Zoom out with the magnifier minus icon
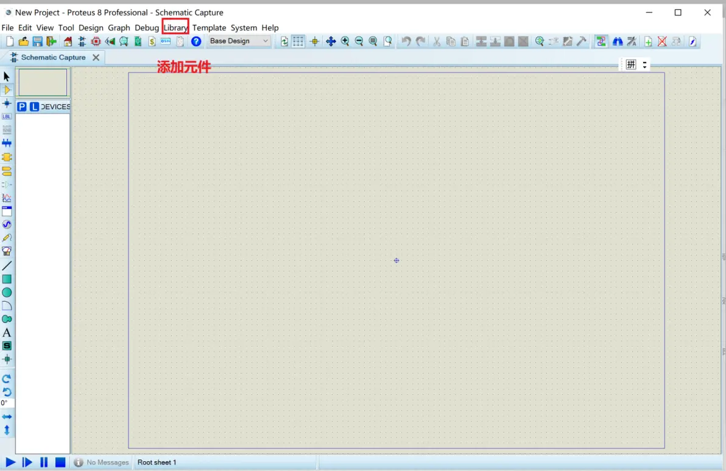The image size is (726, 471). 359,41
